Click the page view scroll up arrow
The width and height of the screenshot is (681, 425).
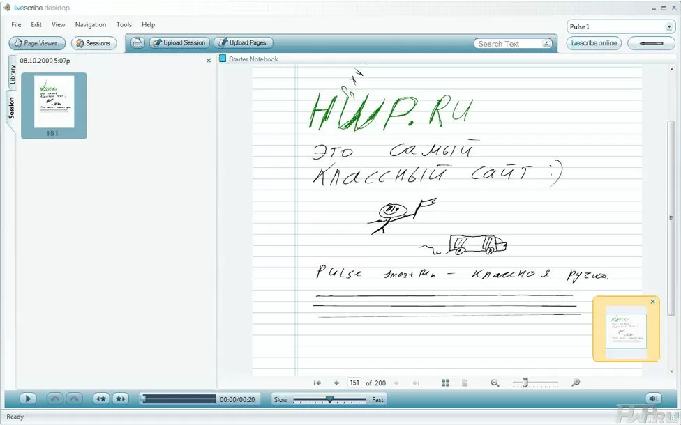671,70
